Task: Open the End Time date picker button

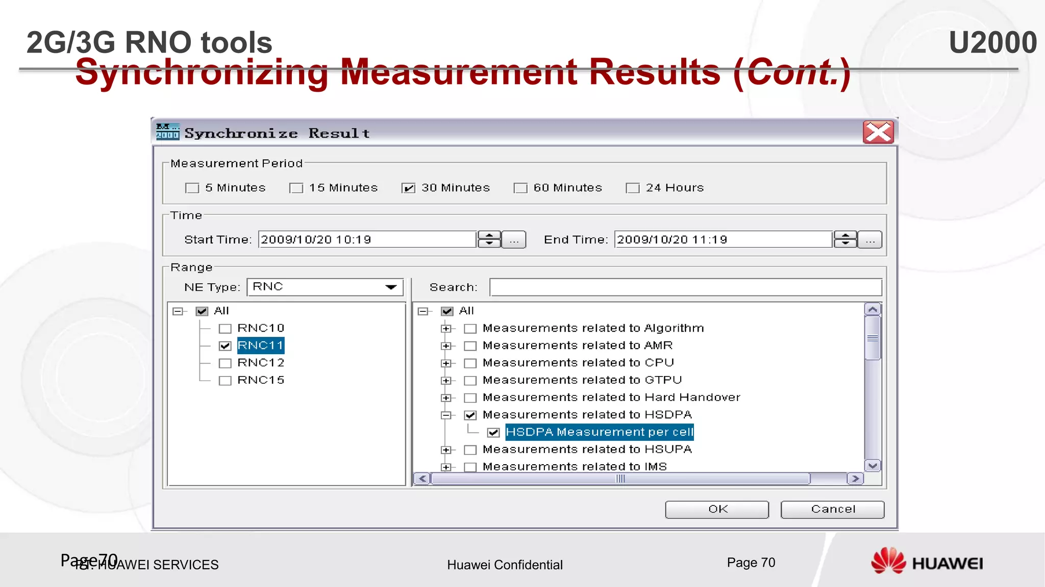Action: tap(870, 239)
